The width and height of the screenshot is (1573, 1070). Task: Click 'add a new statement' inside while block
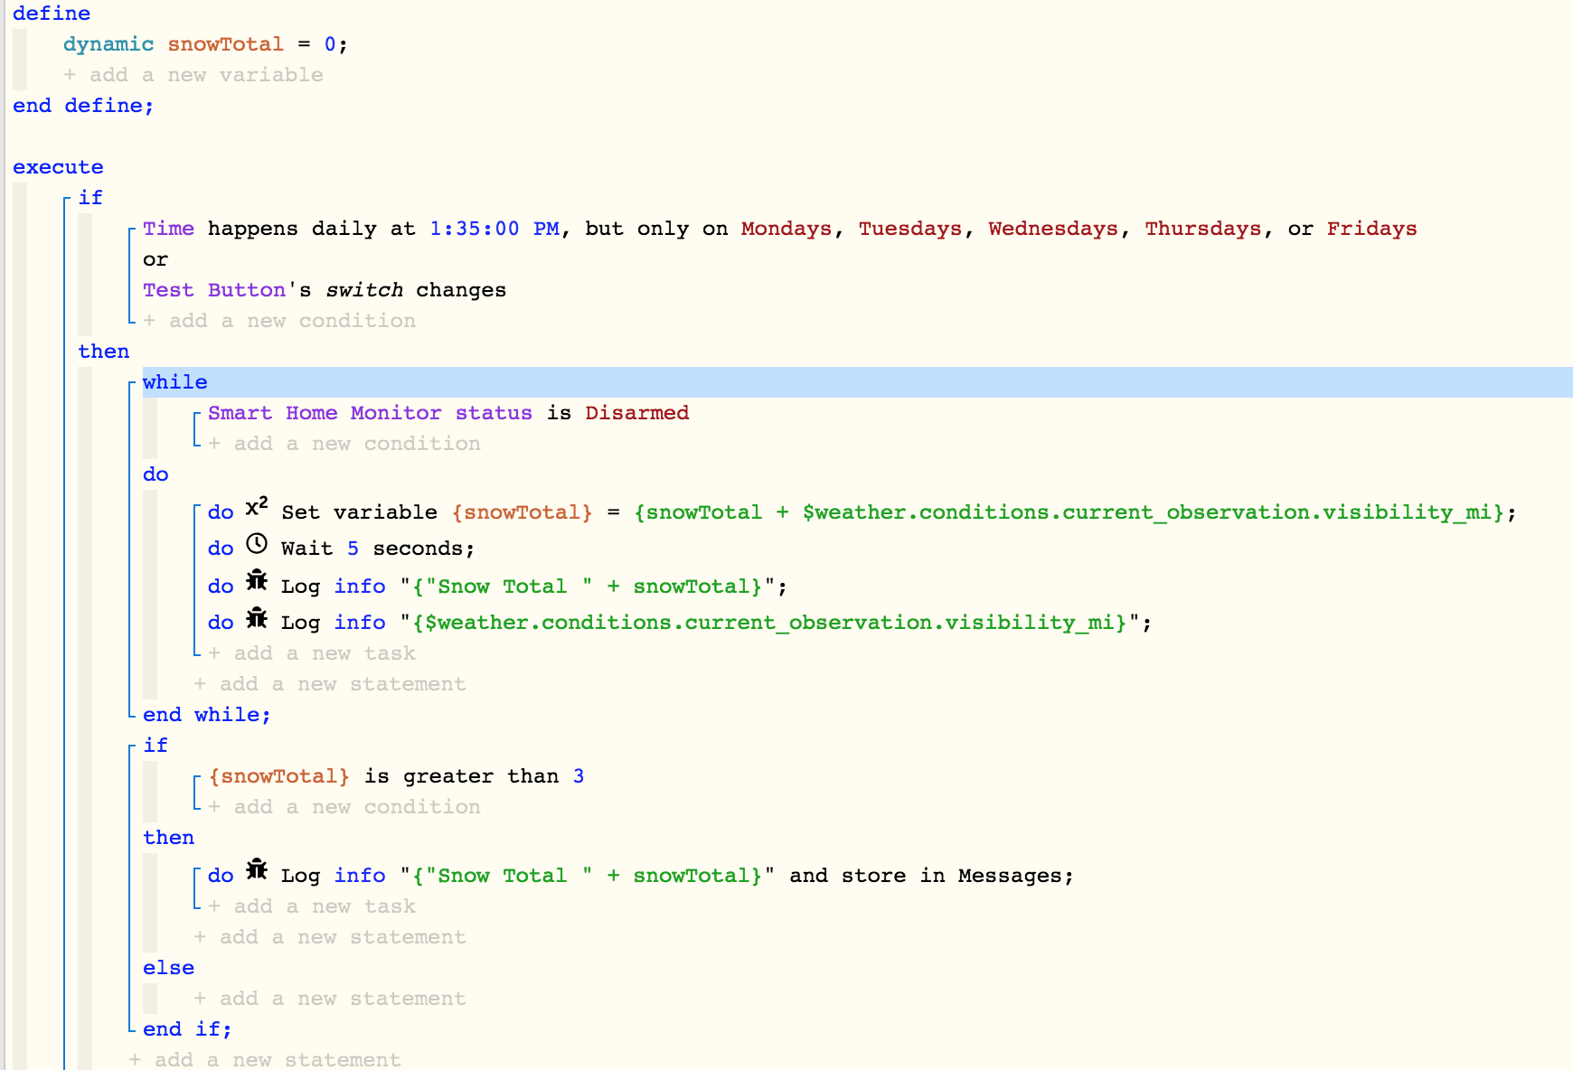[330, 684]
